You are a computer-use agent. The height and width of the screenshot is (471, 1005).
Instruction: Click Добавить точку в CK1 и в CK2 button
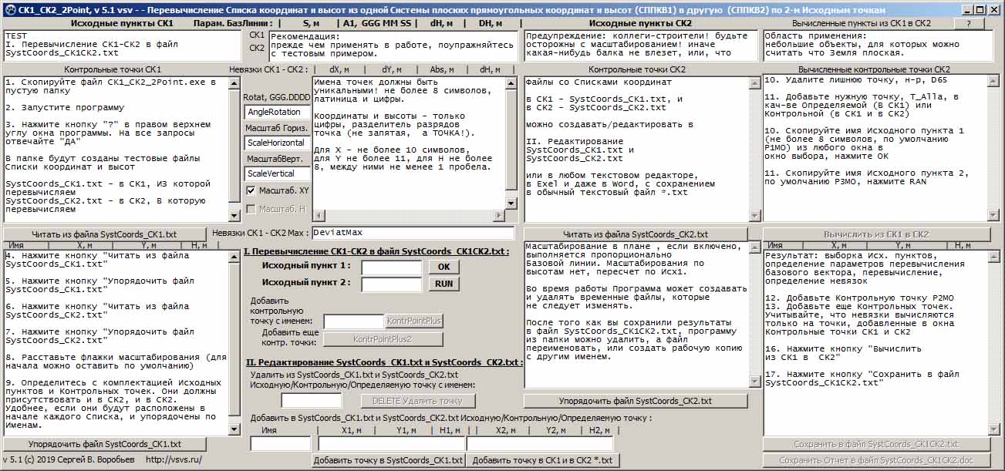(x=542, y=460)
